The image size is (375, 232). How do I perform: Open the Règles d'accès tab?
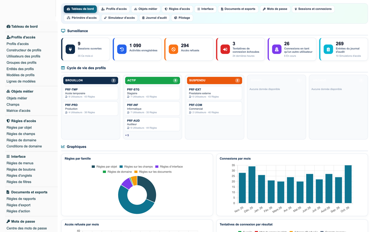pyautogui.click(x=177, y=9)
